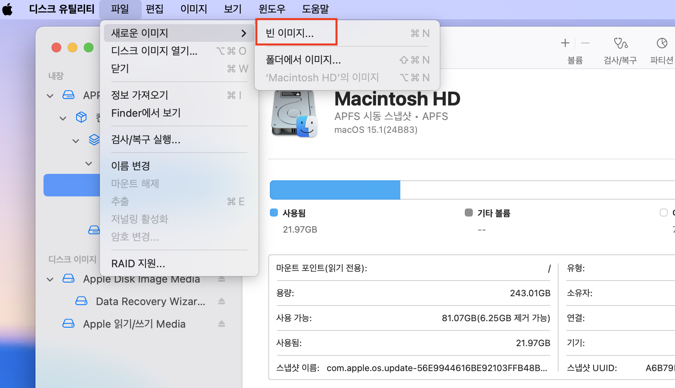Click the 파티션 pie chart icon

coord(662,43)
